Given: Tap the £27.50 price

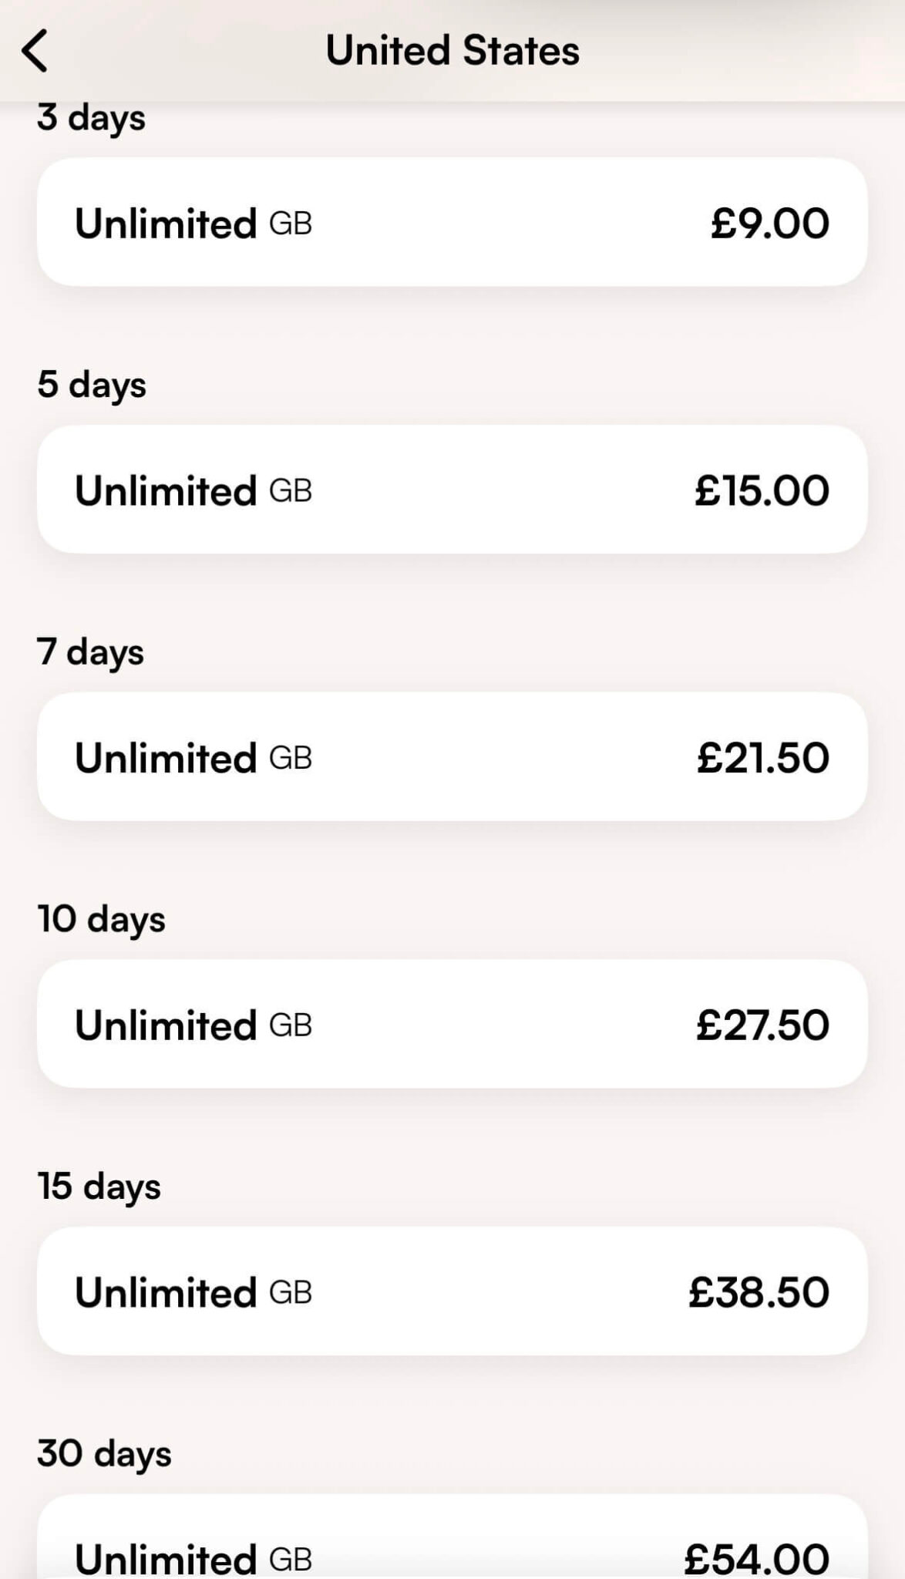Looking at the screenshot, I should click(762, 1025).
